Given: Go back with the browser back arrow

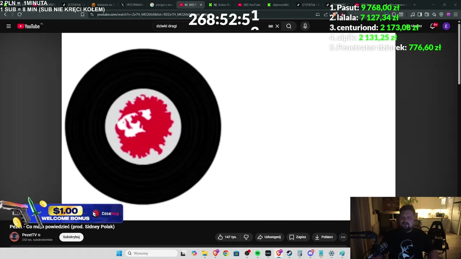Looking at the screenshot, I should (x=5, y=14).
